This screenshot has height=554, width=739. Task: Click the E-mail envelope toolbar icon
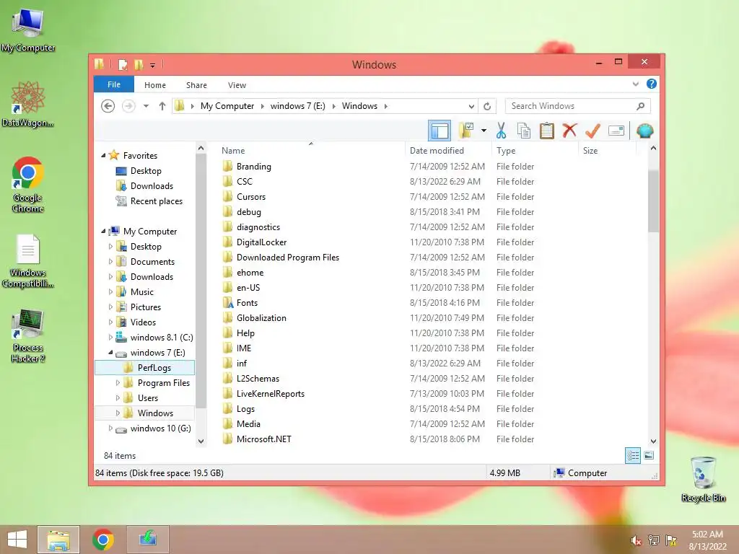coord(616,131)
